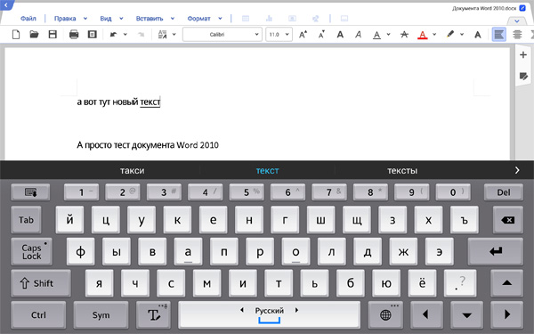Apply strikethrough formatting icon
This screenshot has width=534, height=334.
[x=404, y=35]
